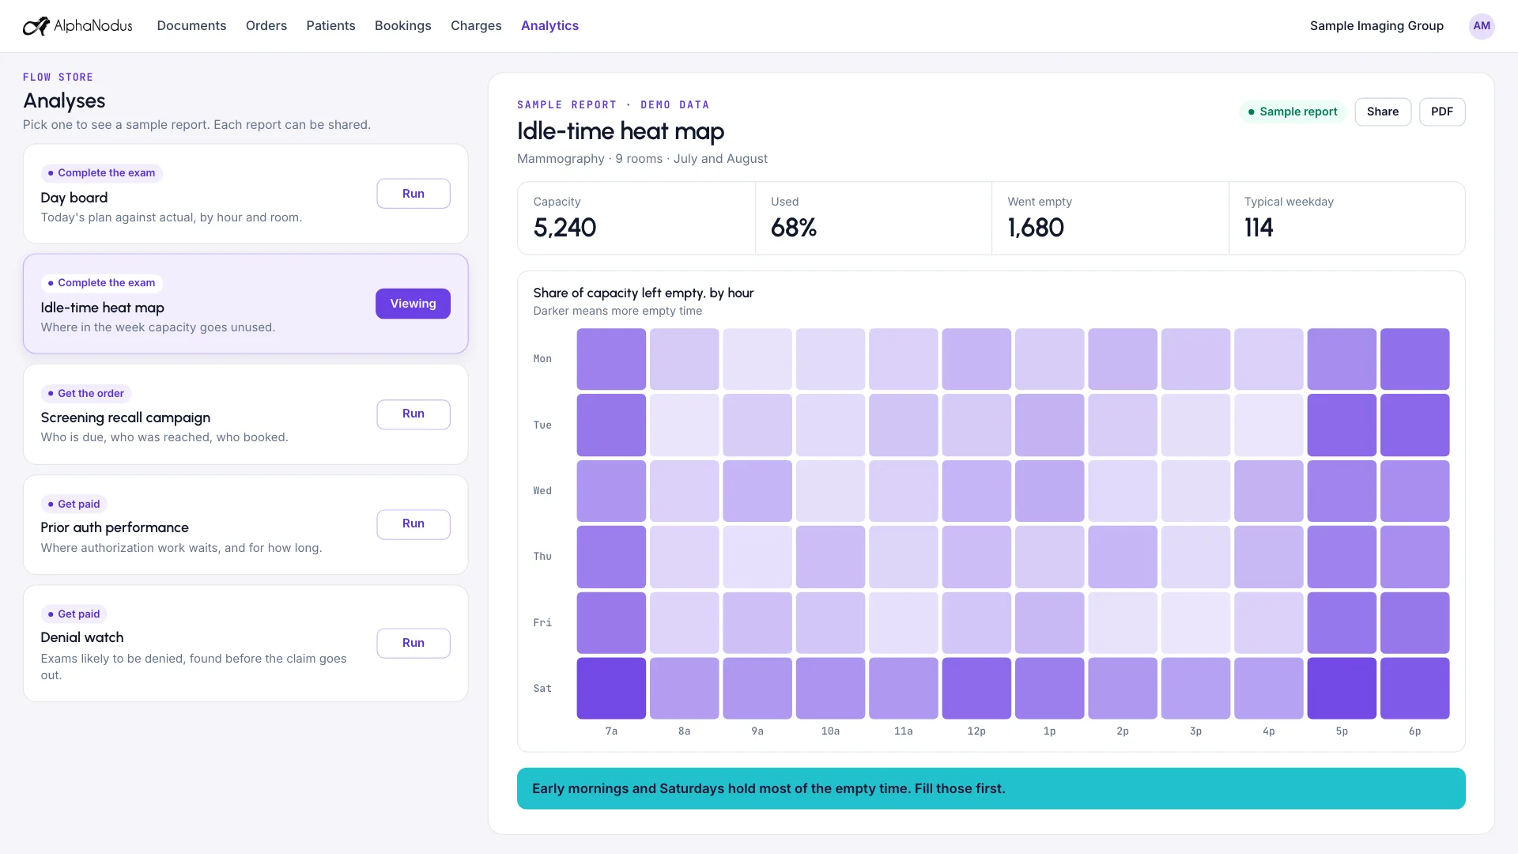Click the Viewing button on Idle-time heat map
Image resolution: width=1518 pixels, height=854 pixels.
(413, 304)
